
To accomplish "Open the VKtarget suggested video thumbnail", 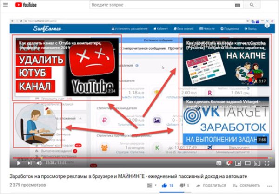I will (226, 120).
